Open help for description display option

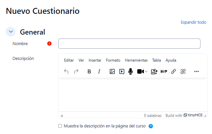coord(151,126)
